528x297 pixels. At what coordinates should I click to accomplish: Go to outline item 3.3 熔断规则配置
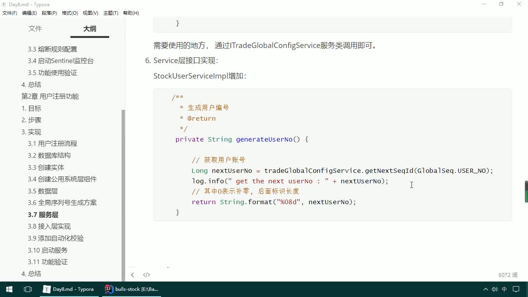coord(52,49)
